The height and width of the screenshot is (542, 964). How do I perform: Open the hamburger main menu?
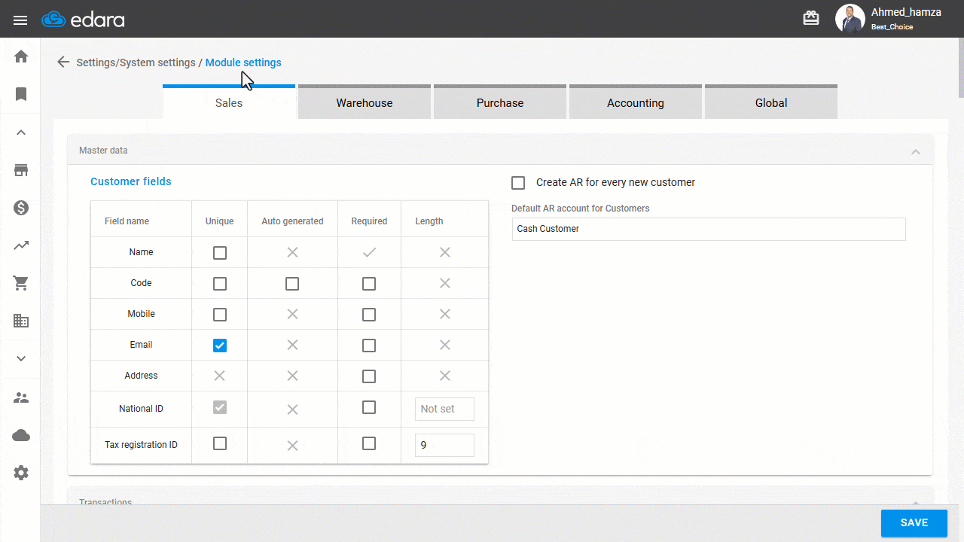[x=20, y=20]
